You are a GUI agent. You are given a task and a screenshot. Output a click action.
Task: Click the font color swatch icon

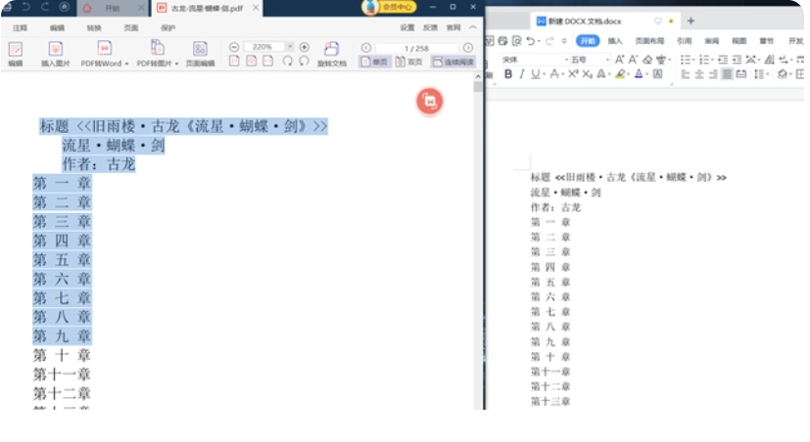(639, 74)
